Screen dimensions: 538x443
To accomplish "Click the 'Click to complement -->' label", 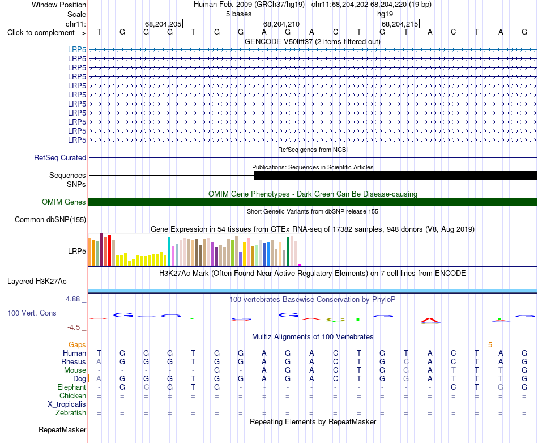I will (x=46, y=33).
